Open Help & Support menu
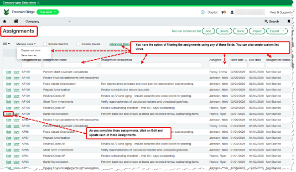 click(280, 12)
